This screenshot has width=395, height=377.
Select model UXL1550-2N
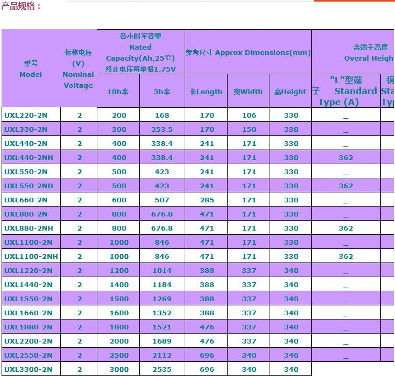click(x=28, y=299)
